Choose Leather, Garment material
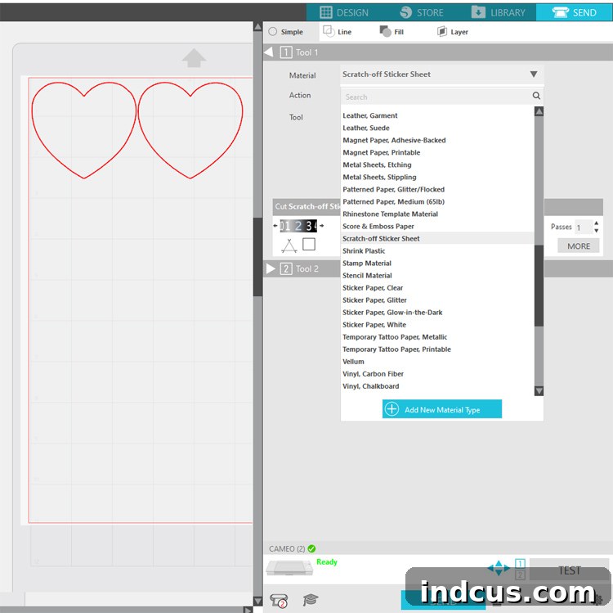The width and height of the screenshot is (613, 613). point(369,115)
